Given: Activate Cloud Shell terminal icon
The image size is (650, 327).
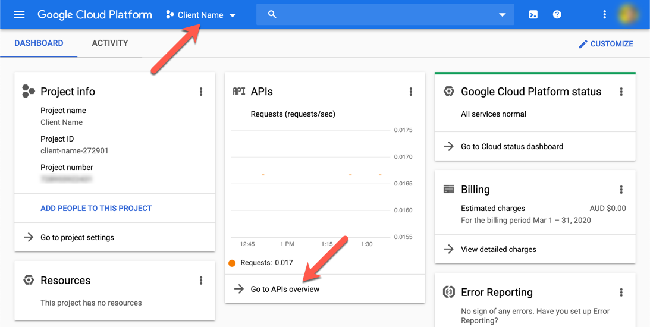Looking at the screenshot, I should (533, 15).
